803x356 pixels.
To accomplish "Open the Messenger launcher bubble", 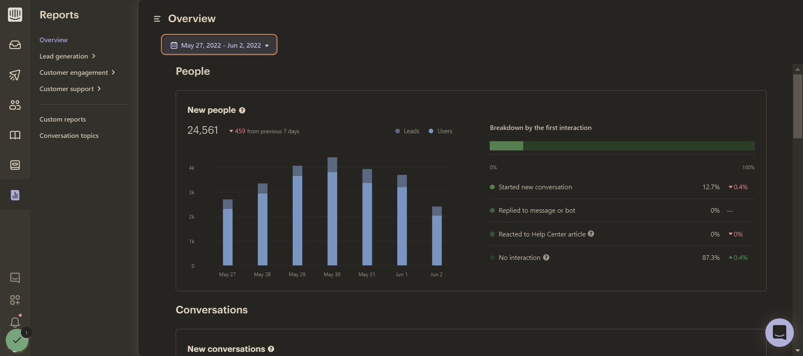I will pyautogui.click(x=780, y=333).
